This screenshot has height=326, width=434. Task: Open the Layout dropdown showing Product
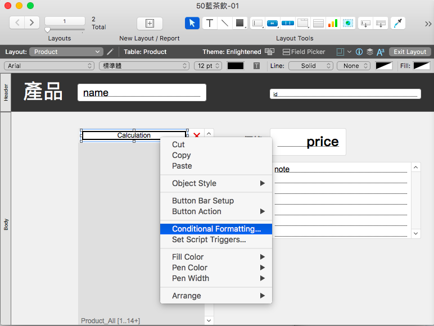click(x=66, y=52)
